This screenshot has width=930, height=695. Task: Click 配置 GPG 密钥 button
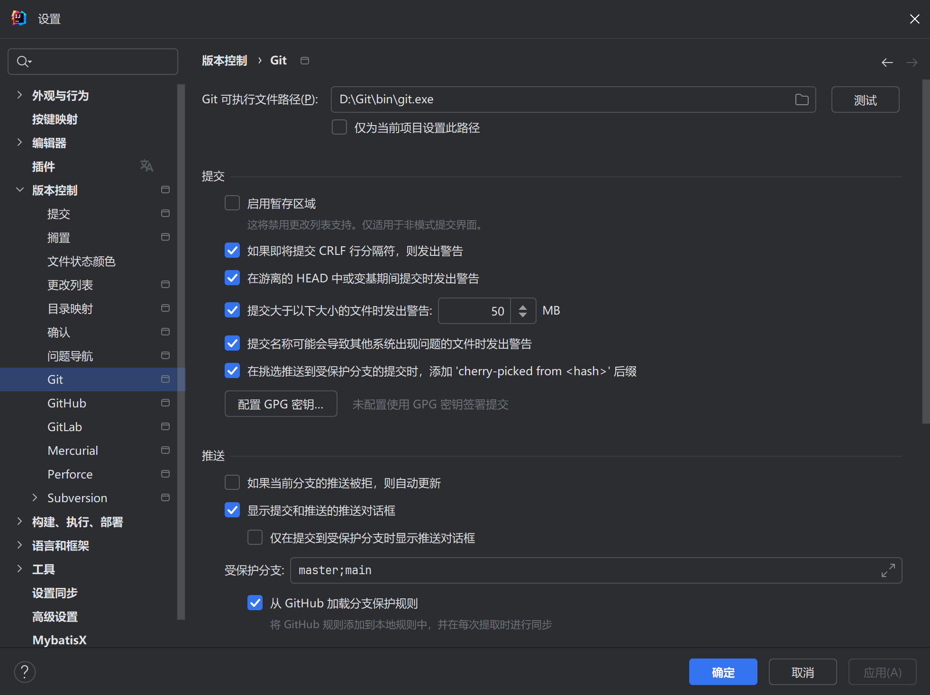tap(281, 404)
